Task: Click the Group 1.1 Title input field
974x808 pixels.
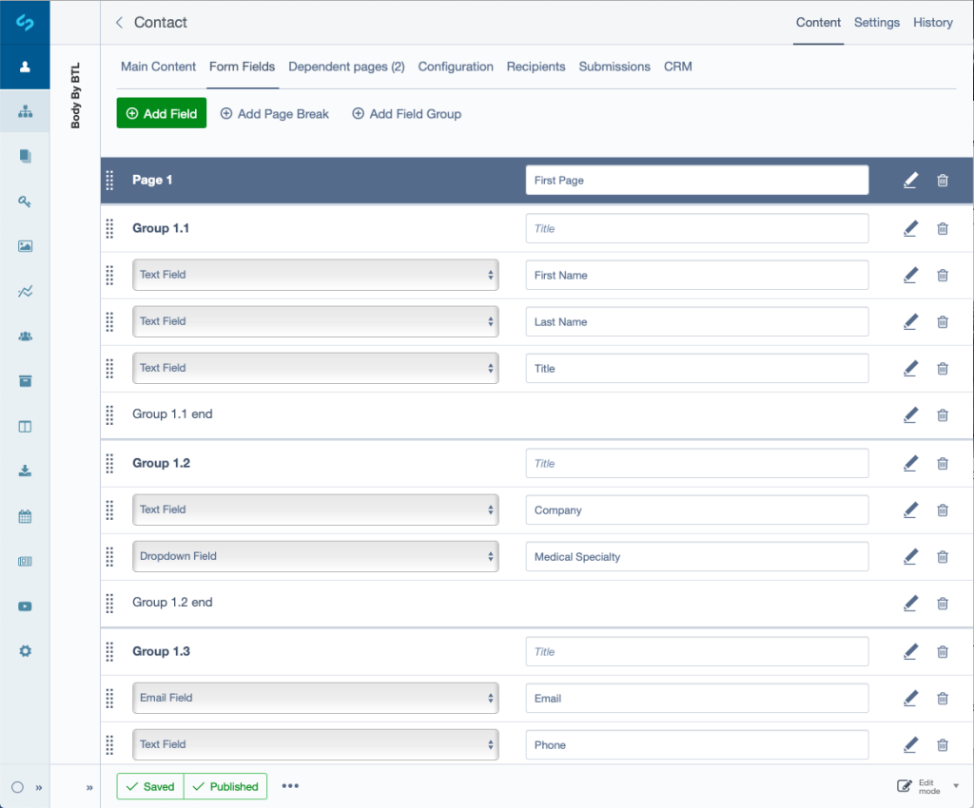Action: (696, 228)
